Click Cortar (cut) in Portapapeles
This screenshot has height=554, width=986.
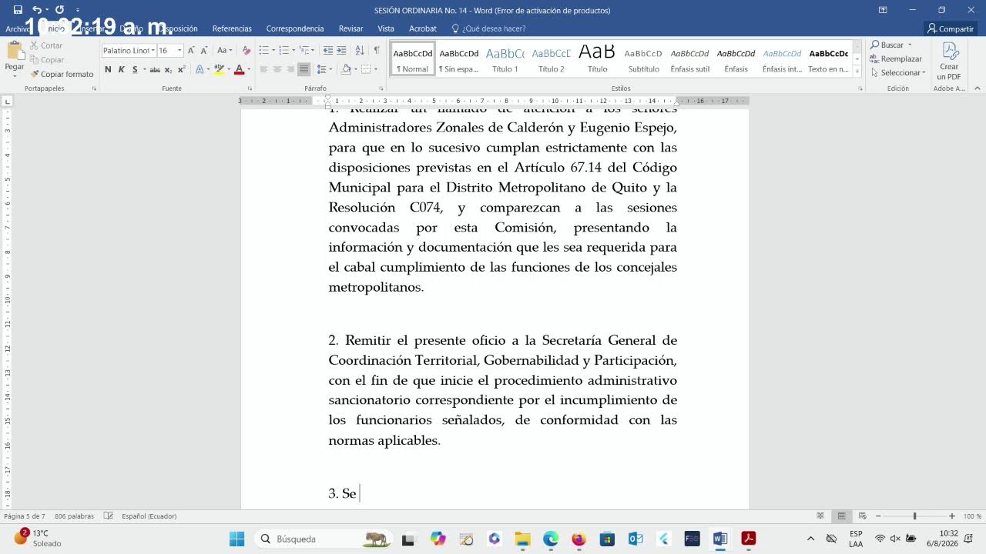coord(45,45)
